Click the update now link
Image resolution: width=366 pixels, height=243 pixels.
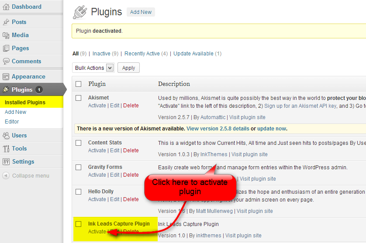coord(272,129)
